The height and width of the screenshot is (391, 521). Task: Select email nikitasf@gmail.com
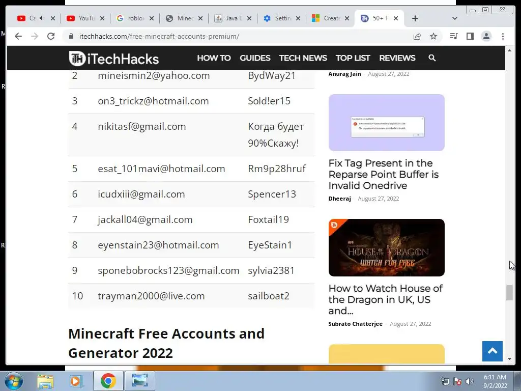(x=141, y=126)
